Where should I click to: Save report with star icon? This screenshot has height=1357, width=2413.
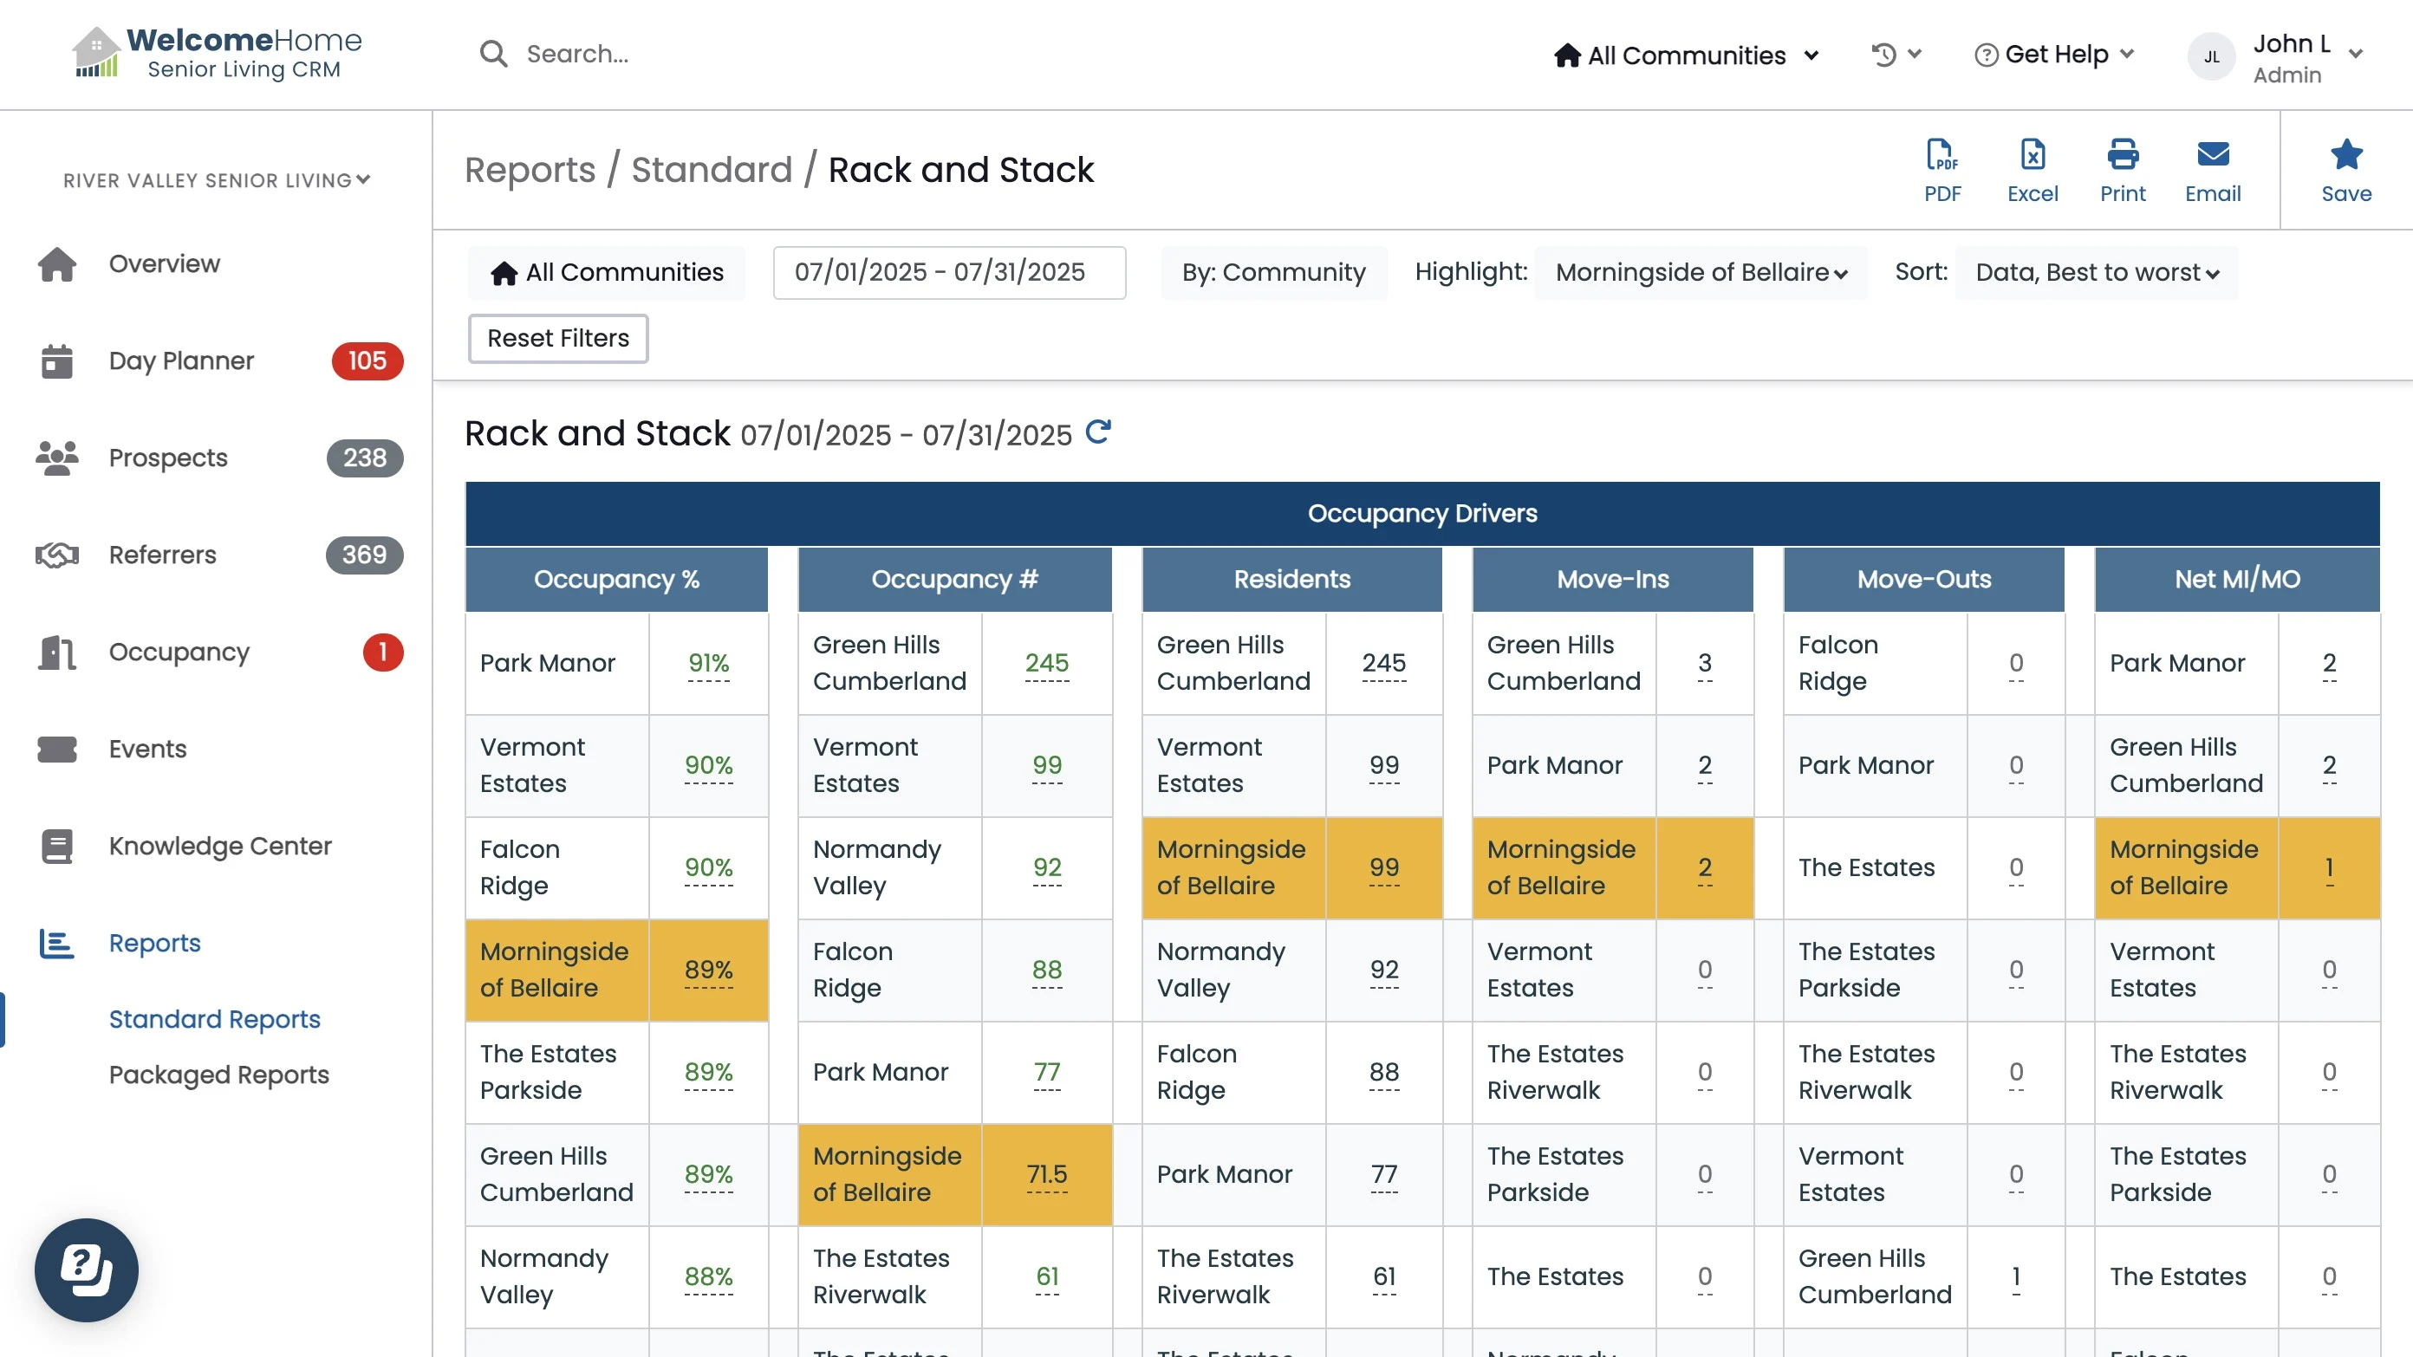(2345, 170)
